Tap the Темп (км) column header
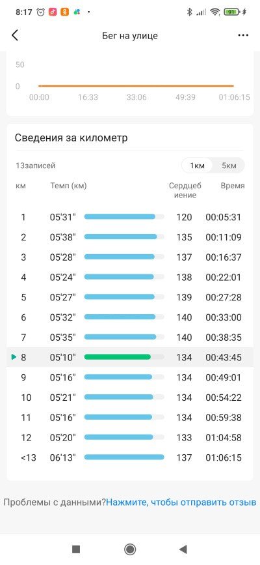This screenshot has height=565, width=260. coord(68,186)
